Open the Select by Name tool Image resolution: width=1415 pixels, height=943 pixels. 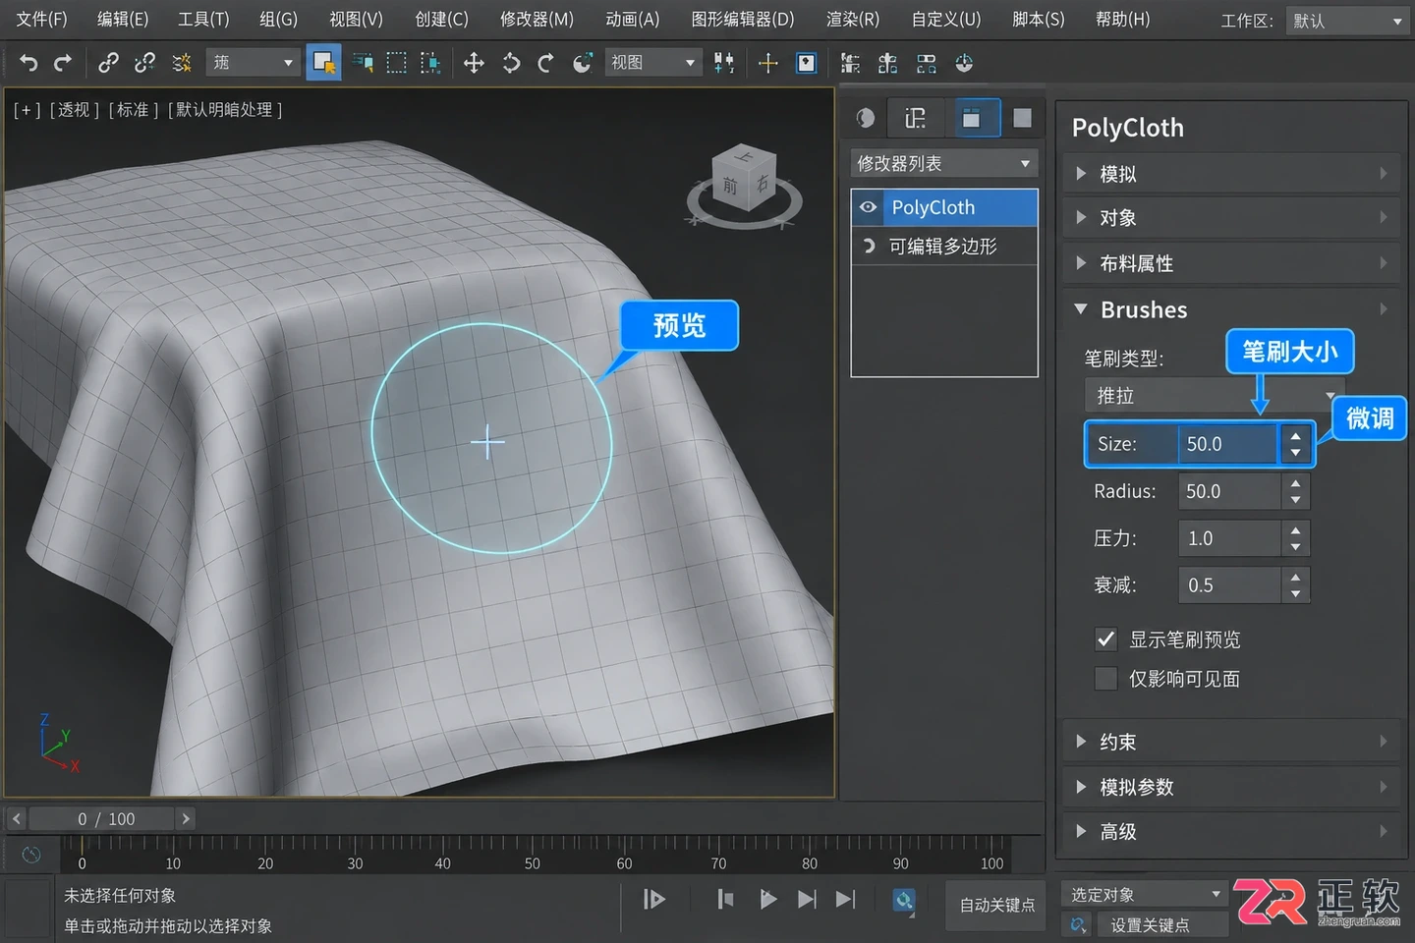363,63
